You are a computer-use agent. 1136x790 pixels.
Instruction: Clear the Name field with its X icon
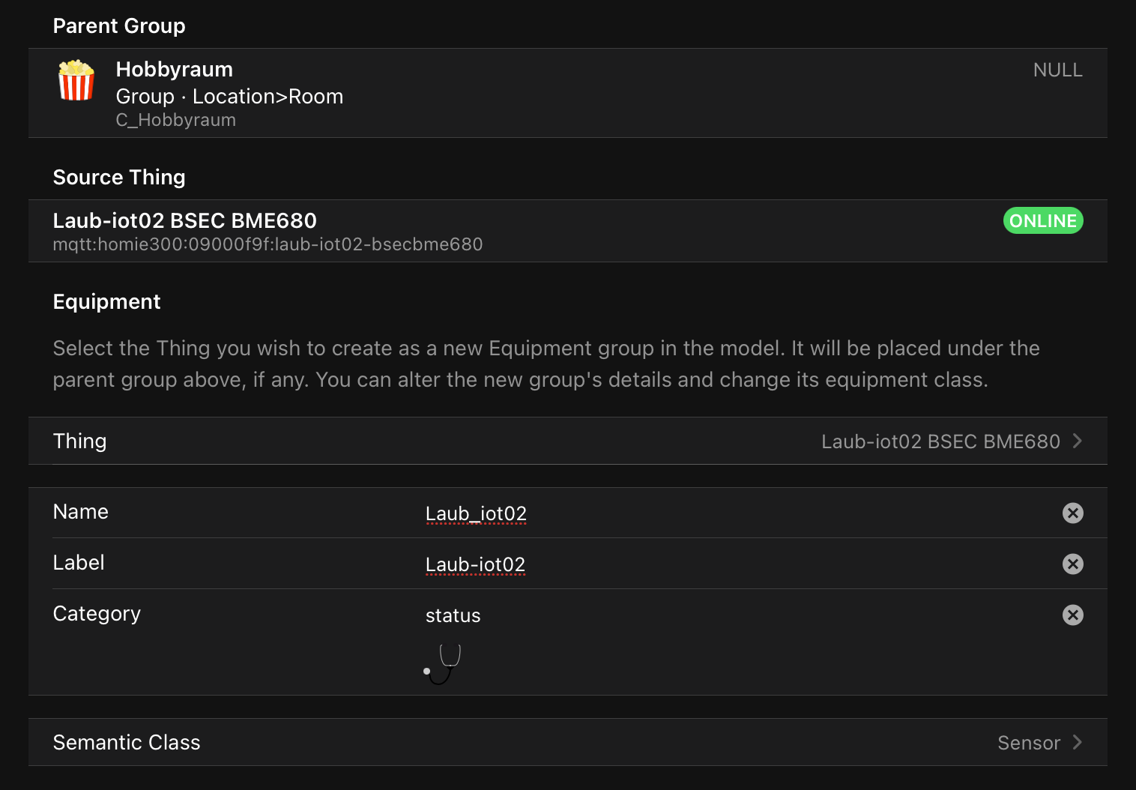pos(1072,513)
